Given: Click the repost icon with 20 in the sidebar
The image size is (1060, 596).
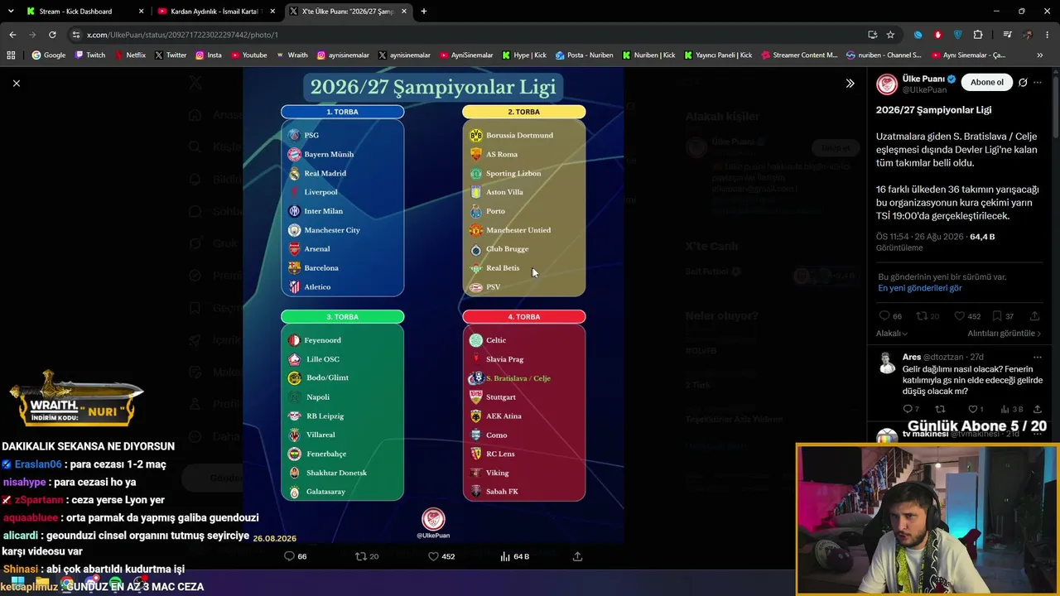Looking at the screenshot, I should coord(922,316).
